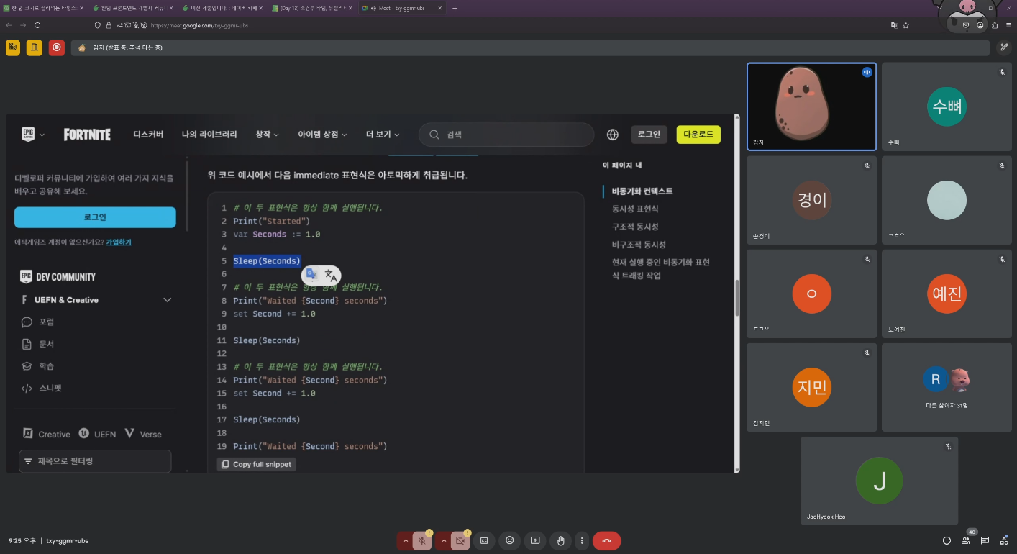Select the Creative filter tab
Image resolution: width=1017 pixels, height=554 pixels.
click(x=47, y=434)
